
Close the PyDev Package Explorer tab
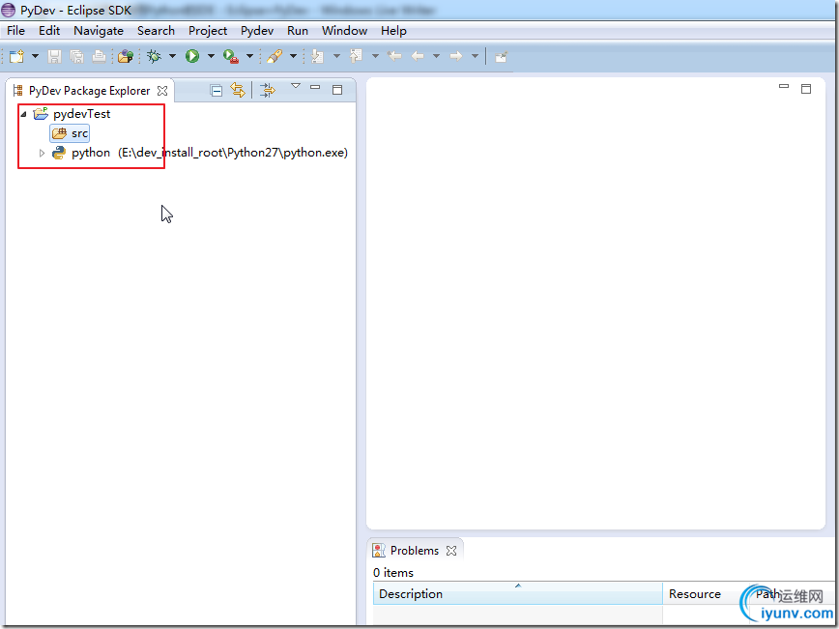[162, 91]
